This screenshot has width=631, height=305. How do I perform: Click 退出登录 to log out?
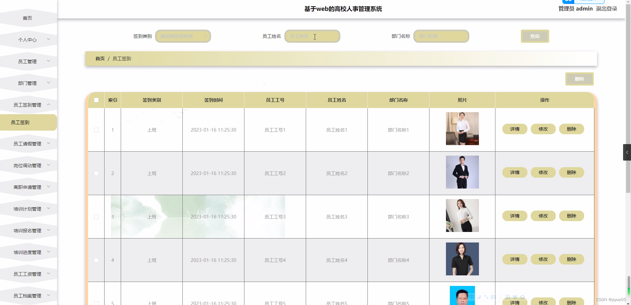[x=606, y=9]
